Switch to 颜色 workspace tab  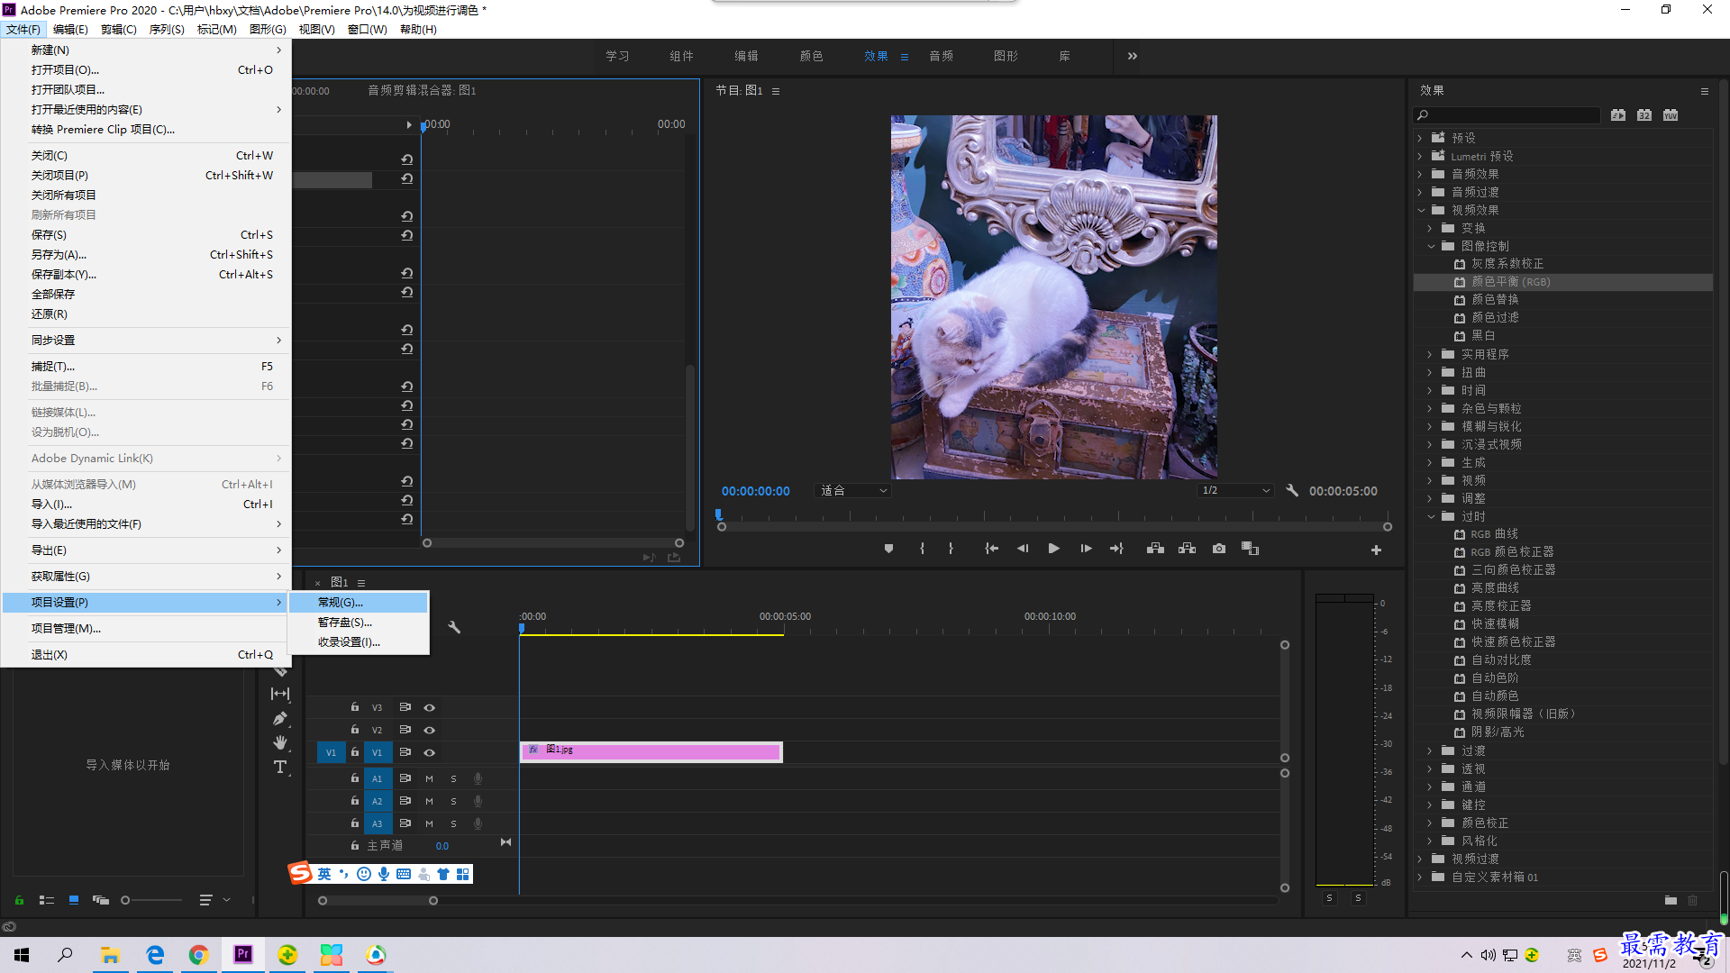[811, 56]
